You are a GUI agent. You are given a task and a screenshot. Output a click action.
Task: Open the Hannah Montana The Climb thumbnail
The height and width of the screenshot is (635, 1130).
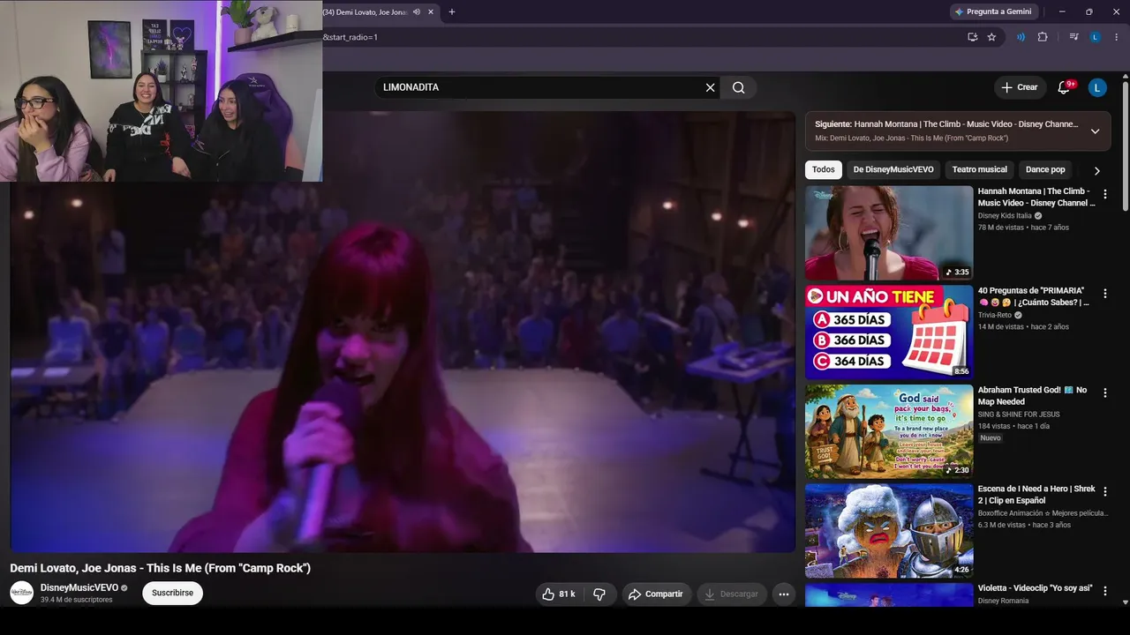pos(889,233)
